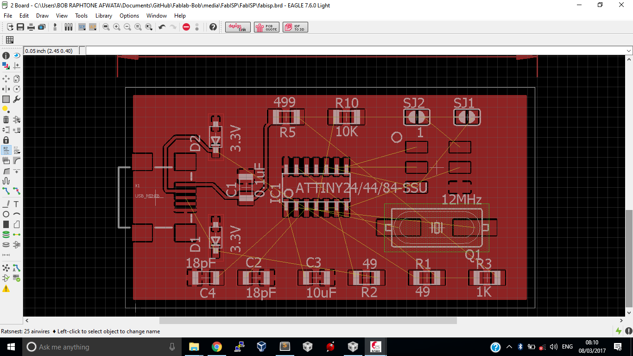
Task: Click the IDF to 3D button
Action: [296, 27]
